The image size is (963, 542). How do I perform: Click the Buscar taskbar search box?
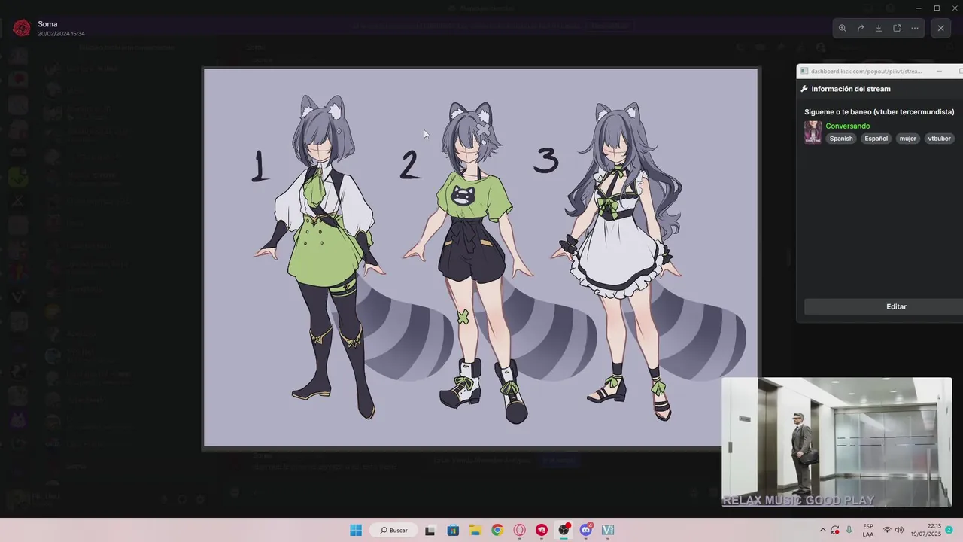click(x=394, y=530)
